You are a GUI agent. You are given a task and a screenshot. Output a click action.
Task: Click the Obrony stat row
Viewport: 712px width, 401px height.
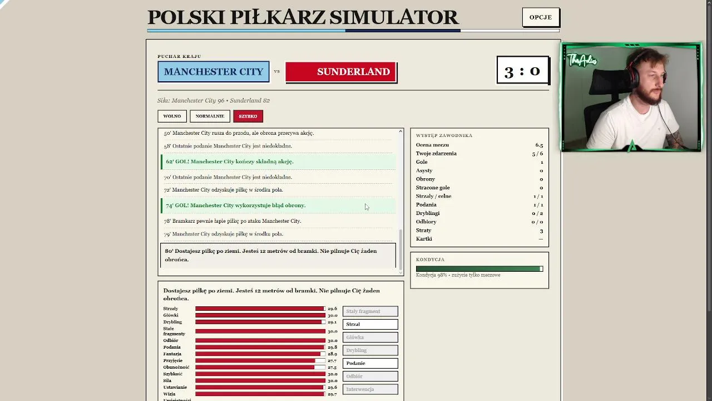479,179
